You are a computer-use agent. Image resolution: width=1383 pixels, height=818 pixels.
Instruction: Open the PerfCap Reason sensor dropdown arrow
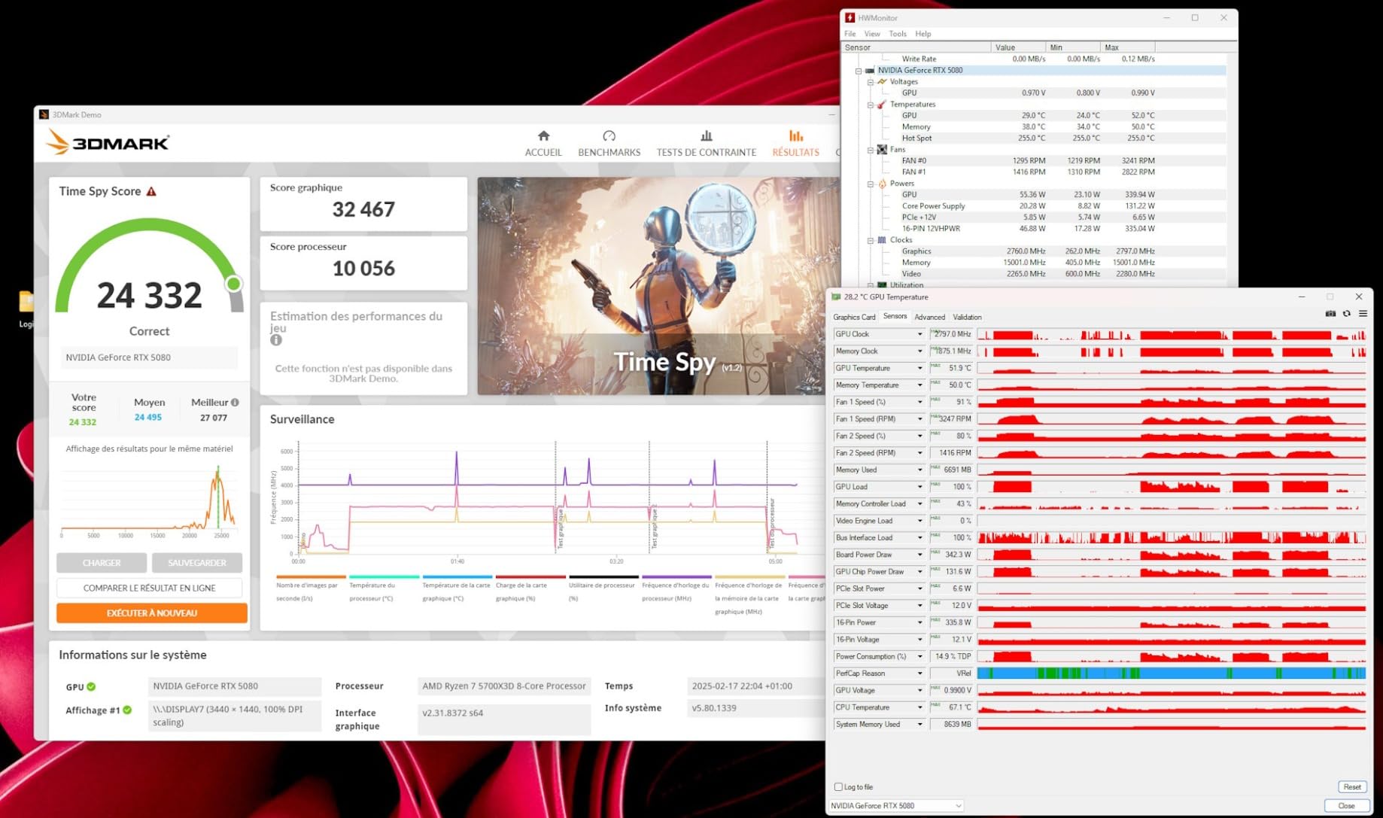919,674
